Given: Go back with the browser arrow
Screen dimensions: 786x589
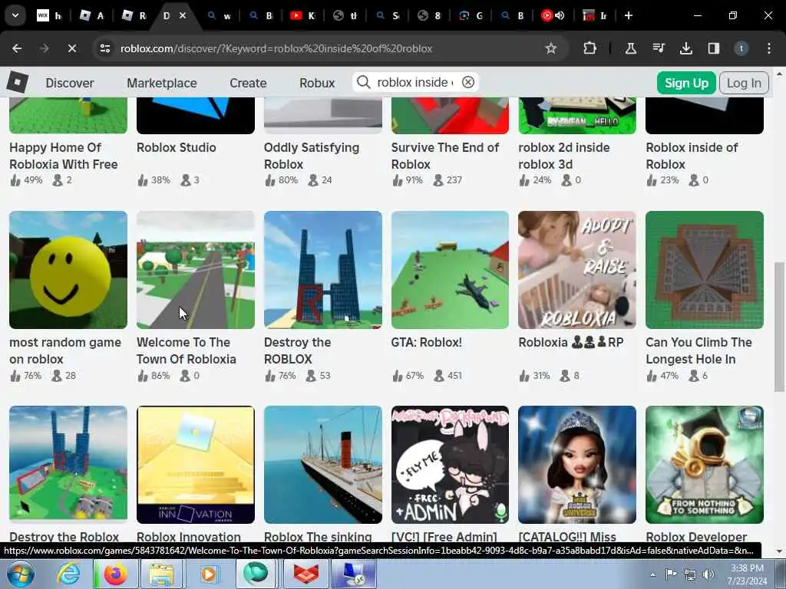Looking at the screenshot, I should point(17,48).
